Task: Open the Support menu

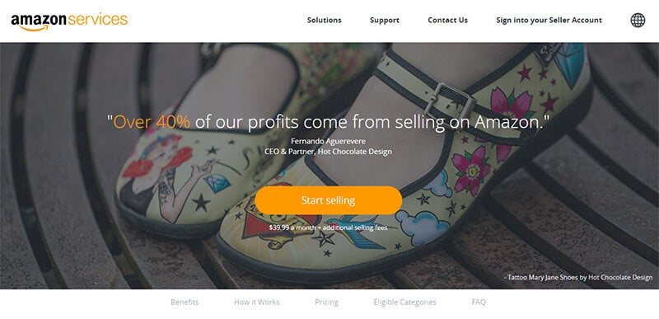Action: point(385,20)
